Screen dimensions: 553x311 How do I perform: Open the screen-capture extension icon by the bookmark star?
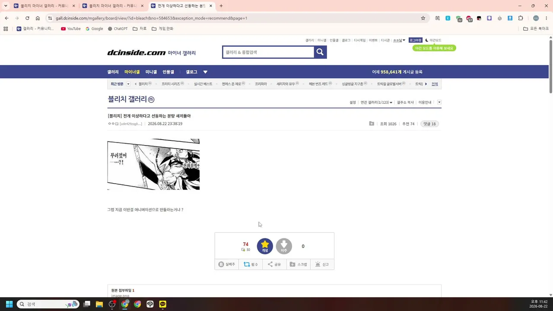click(x=438, y=18)
